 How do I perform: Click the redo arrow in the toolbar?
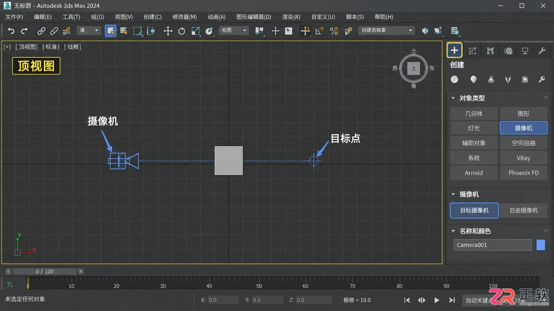tap(24, 31)
